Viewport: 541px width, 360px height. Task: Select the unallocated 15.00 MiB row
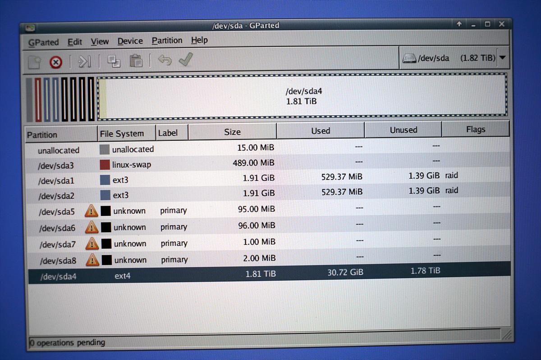pyautogui.click(x=180, y=149)
